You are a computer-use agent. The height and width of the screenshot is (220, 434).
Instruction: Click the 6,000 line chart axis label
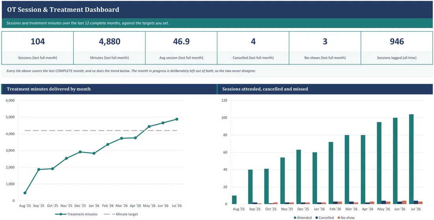coord(10,101)
